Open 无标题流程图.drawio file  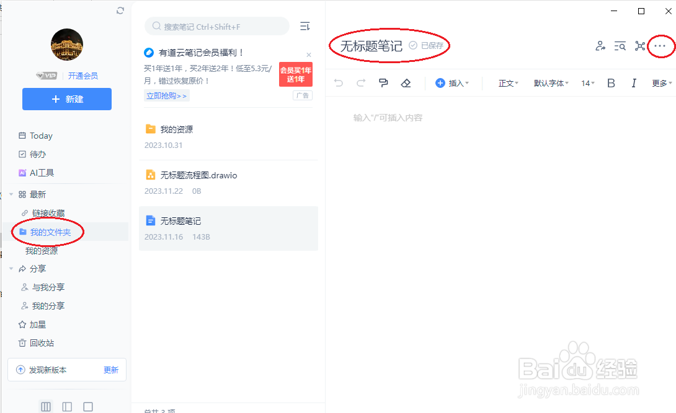tap(228, 183)
